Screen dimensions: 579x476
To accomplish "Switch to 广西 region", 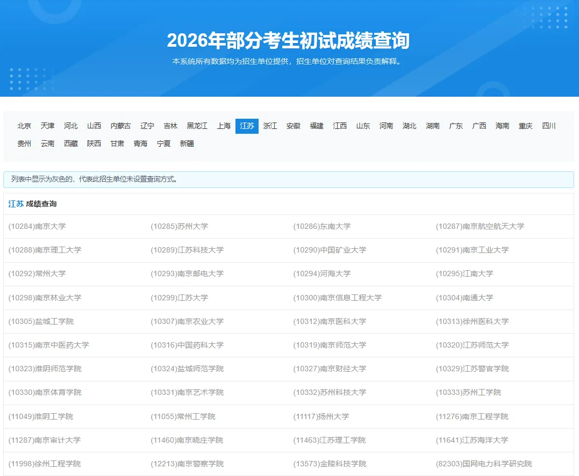I will click(480, 126).
